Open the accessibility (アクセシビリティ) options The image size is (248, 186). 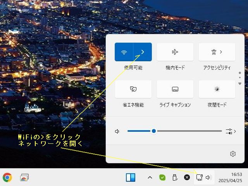click(x=217, y=52)
